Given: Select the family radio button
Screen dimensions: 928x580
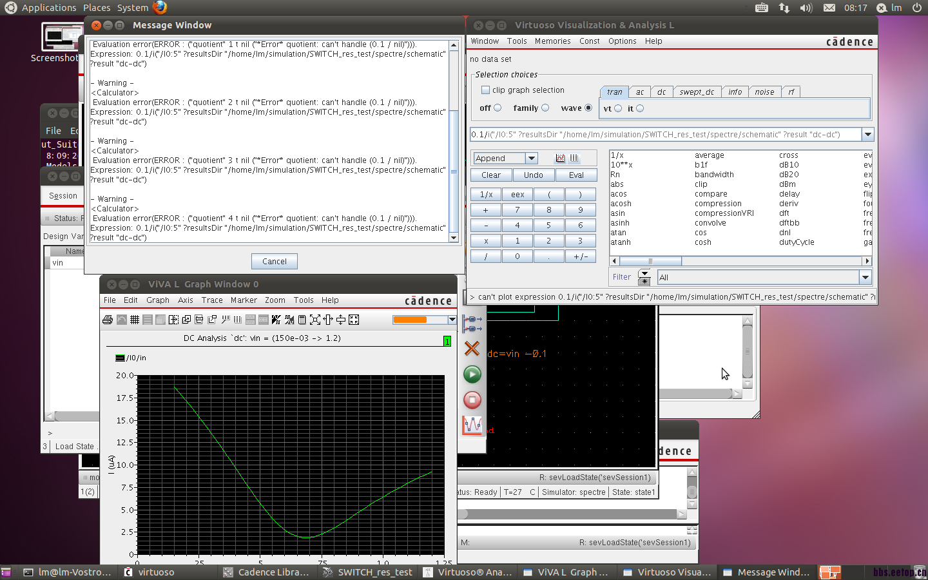Looking at the screenshot, I should (x=545, y=108).
